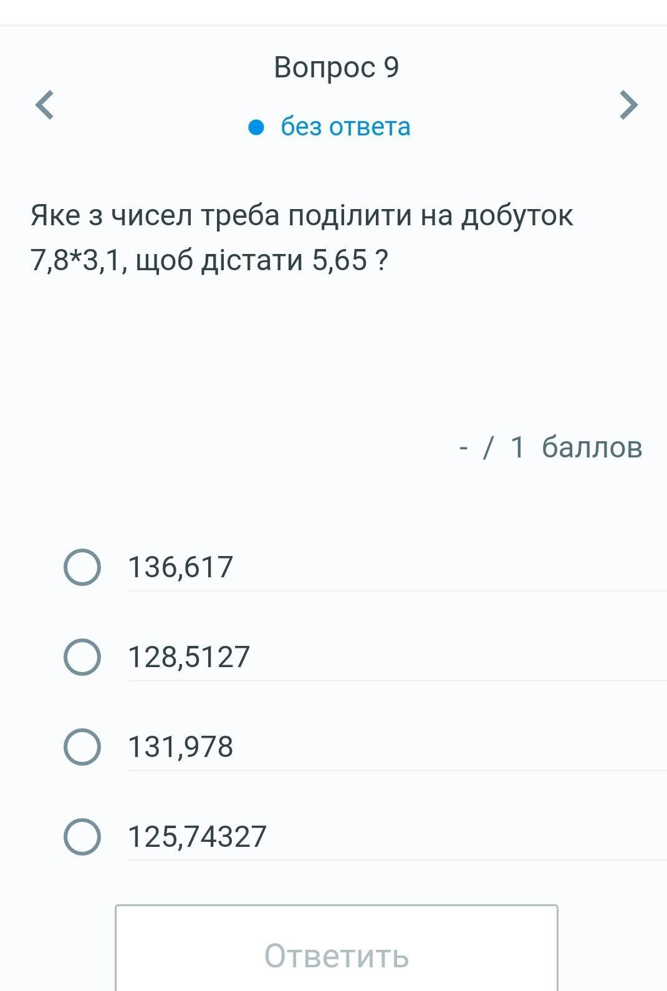
Task: Select radio button for 136,617
Action: tap(82, 567)
